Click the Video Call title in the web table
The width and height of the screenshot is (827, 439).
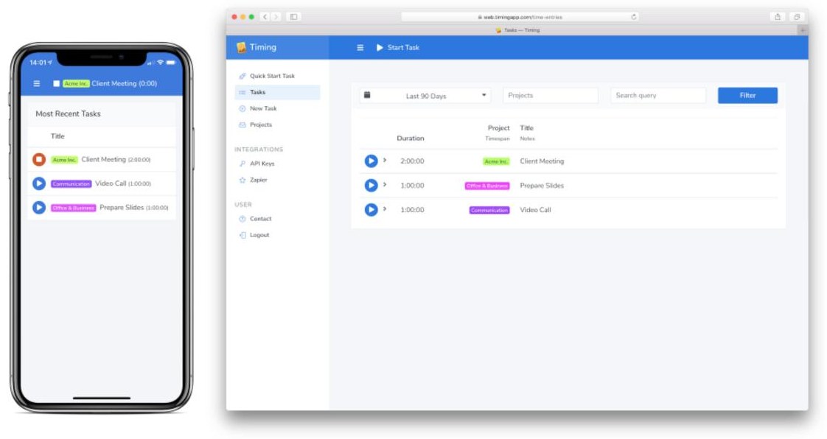point(535,210)
